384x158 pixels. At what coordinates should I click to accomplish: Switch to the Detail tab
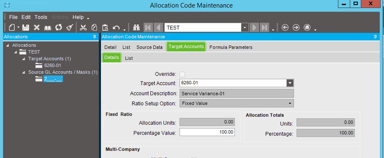coord(110,47)
